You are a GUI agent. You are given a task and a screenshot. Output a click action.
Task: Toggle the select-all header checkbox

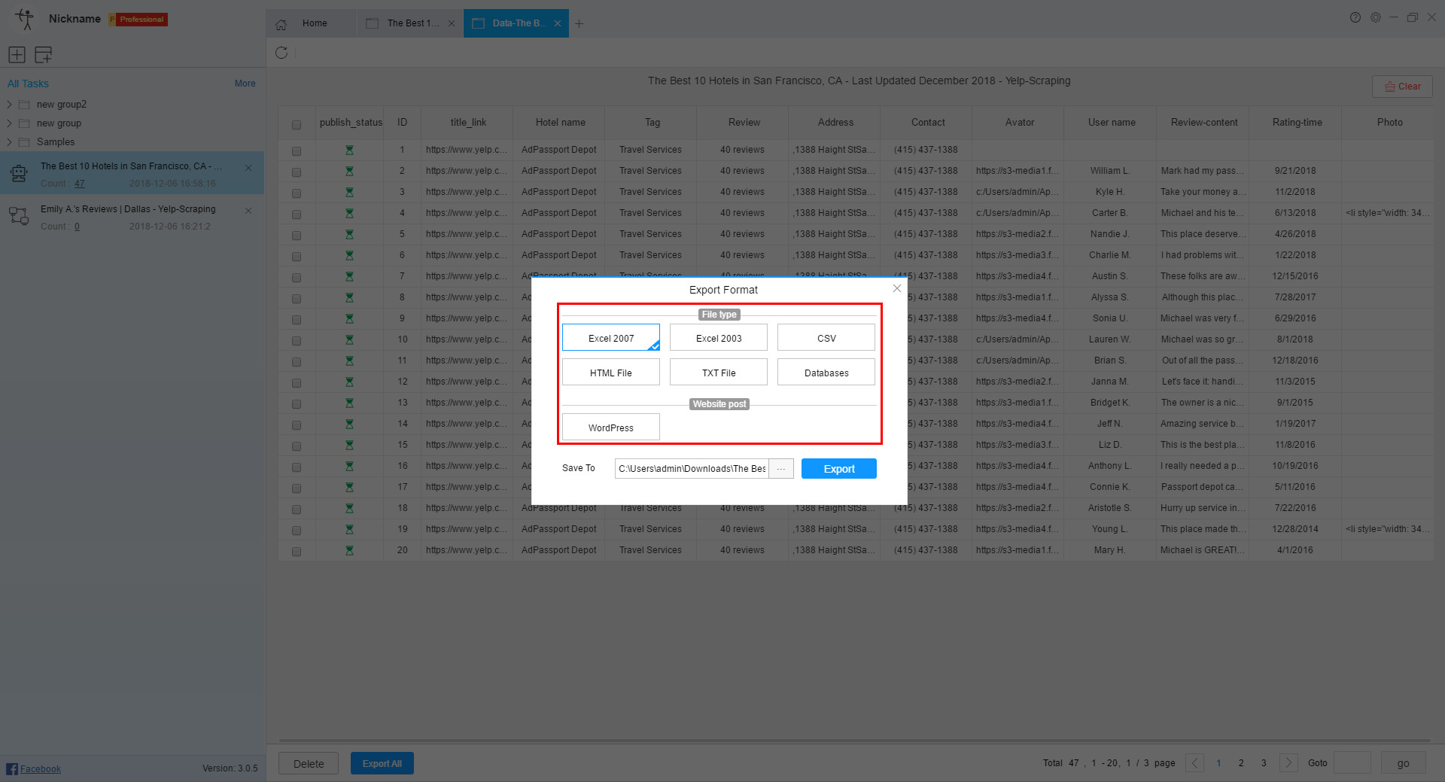coord(297,125)
